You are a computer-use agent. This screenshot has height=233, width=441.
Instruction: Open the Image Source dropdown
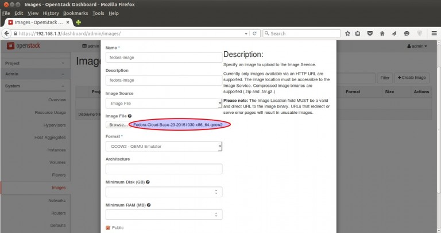tap(164, 103)
